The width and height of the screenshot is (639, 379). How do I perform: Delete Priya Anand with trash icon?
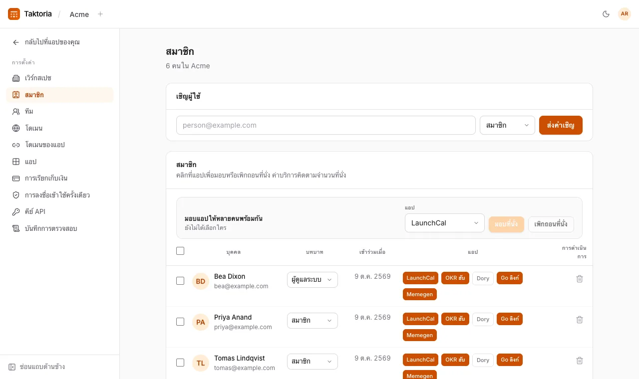(580, 320)
